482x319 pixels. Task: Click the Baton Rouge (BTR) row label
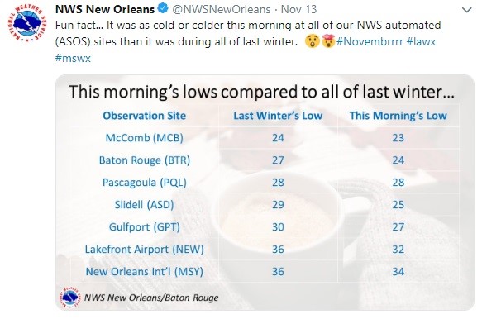click(144, 160)
